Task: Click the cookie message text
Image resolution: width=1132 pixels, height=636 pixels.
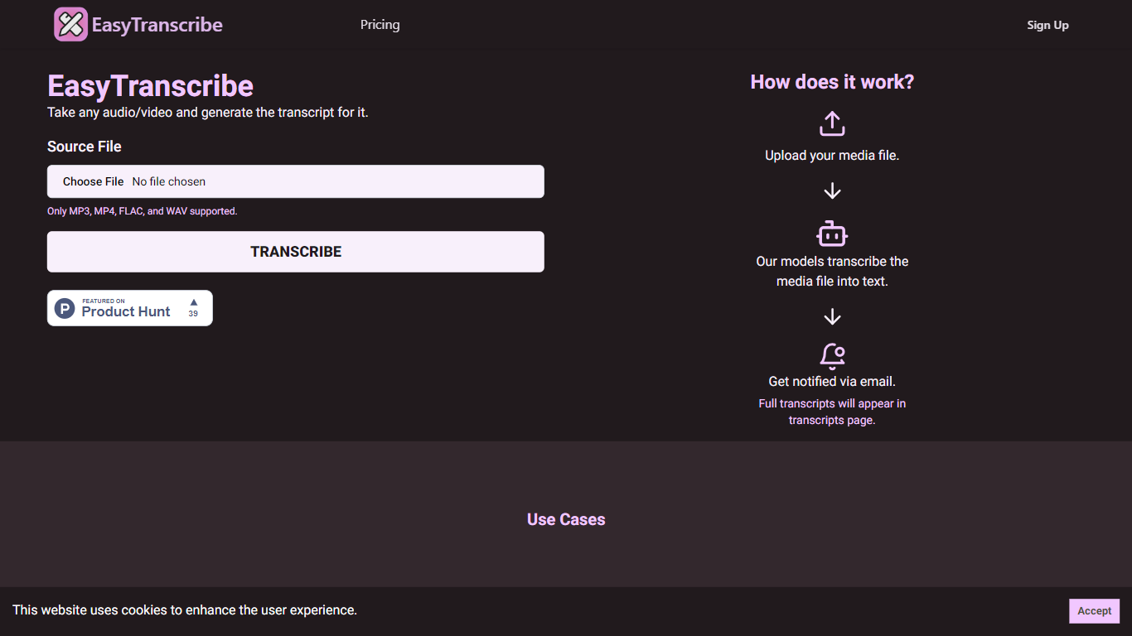Action: tap(185, 610)
